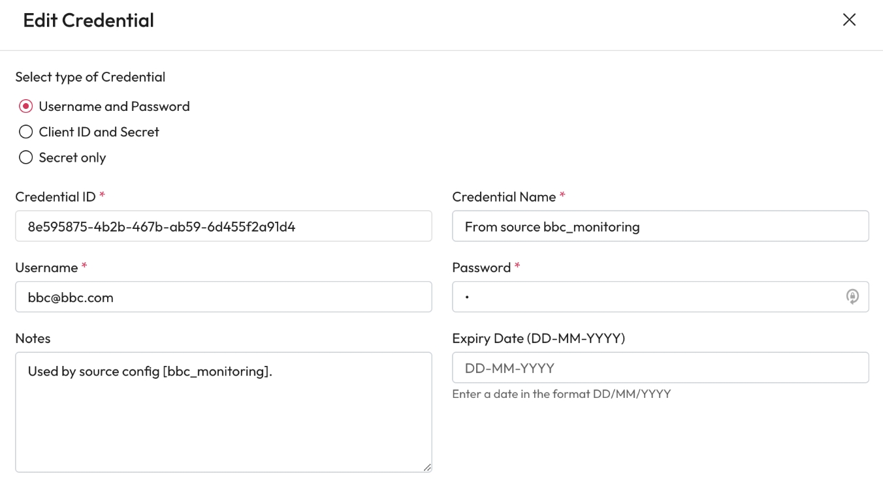Focus the Credential Name text box

[660, 226]
